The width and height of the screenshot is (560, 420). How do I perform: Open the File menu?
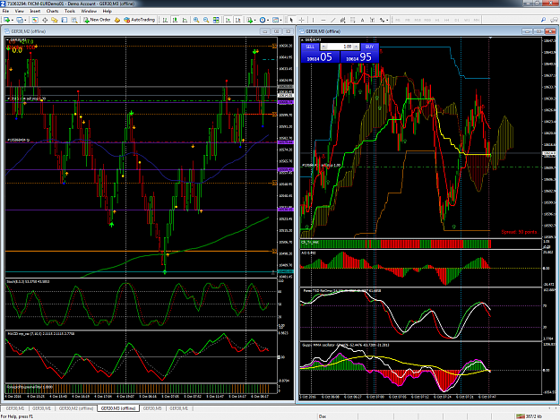pyautogui.click(x=5, y=11)
